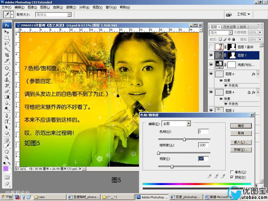The height and width of the screenshot is (201, 268).
Task: Click the 存储 save button
Action: pos(241,150)
